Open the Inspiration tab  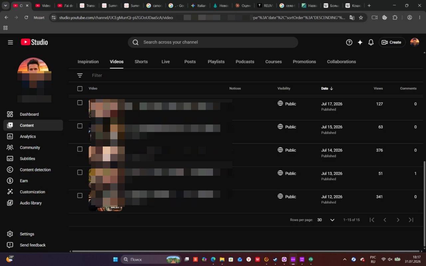point(88,62)
